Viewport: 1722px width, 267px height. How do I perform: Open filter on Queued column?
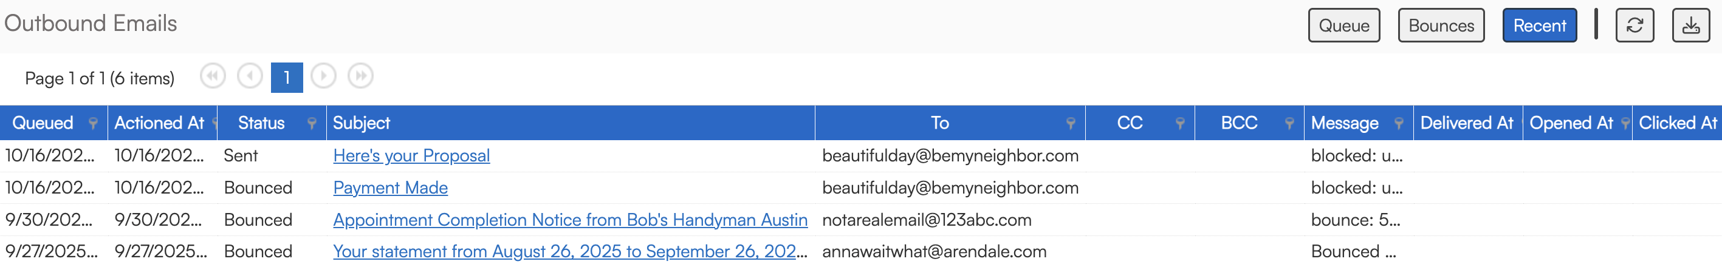[94, 123]
